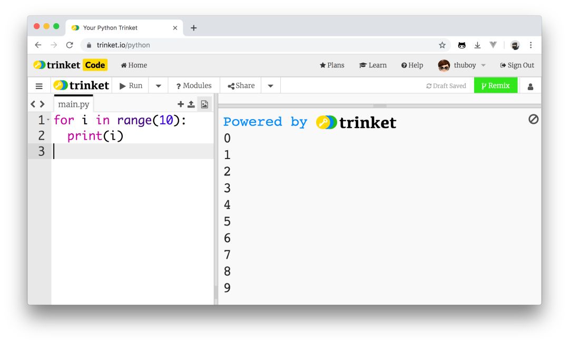This screenshot has height=344, width=569.
Task: Click the download arrow extension icon
Action: (477, 45)
